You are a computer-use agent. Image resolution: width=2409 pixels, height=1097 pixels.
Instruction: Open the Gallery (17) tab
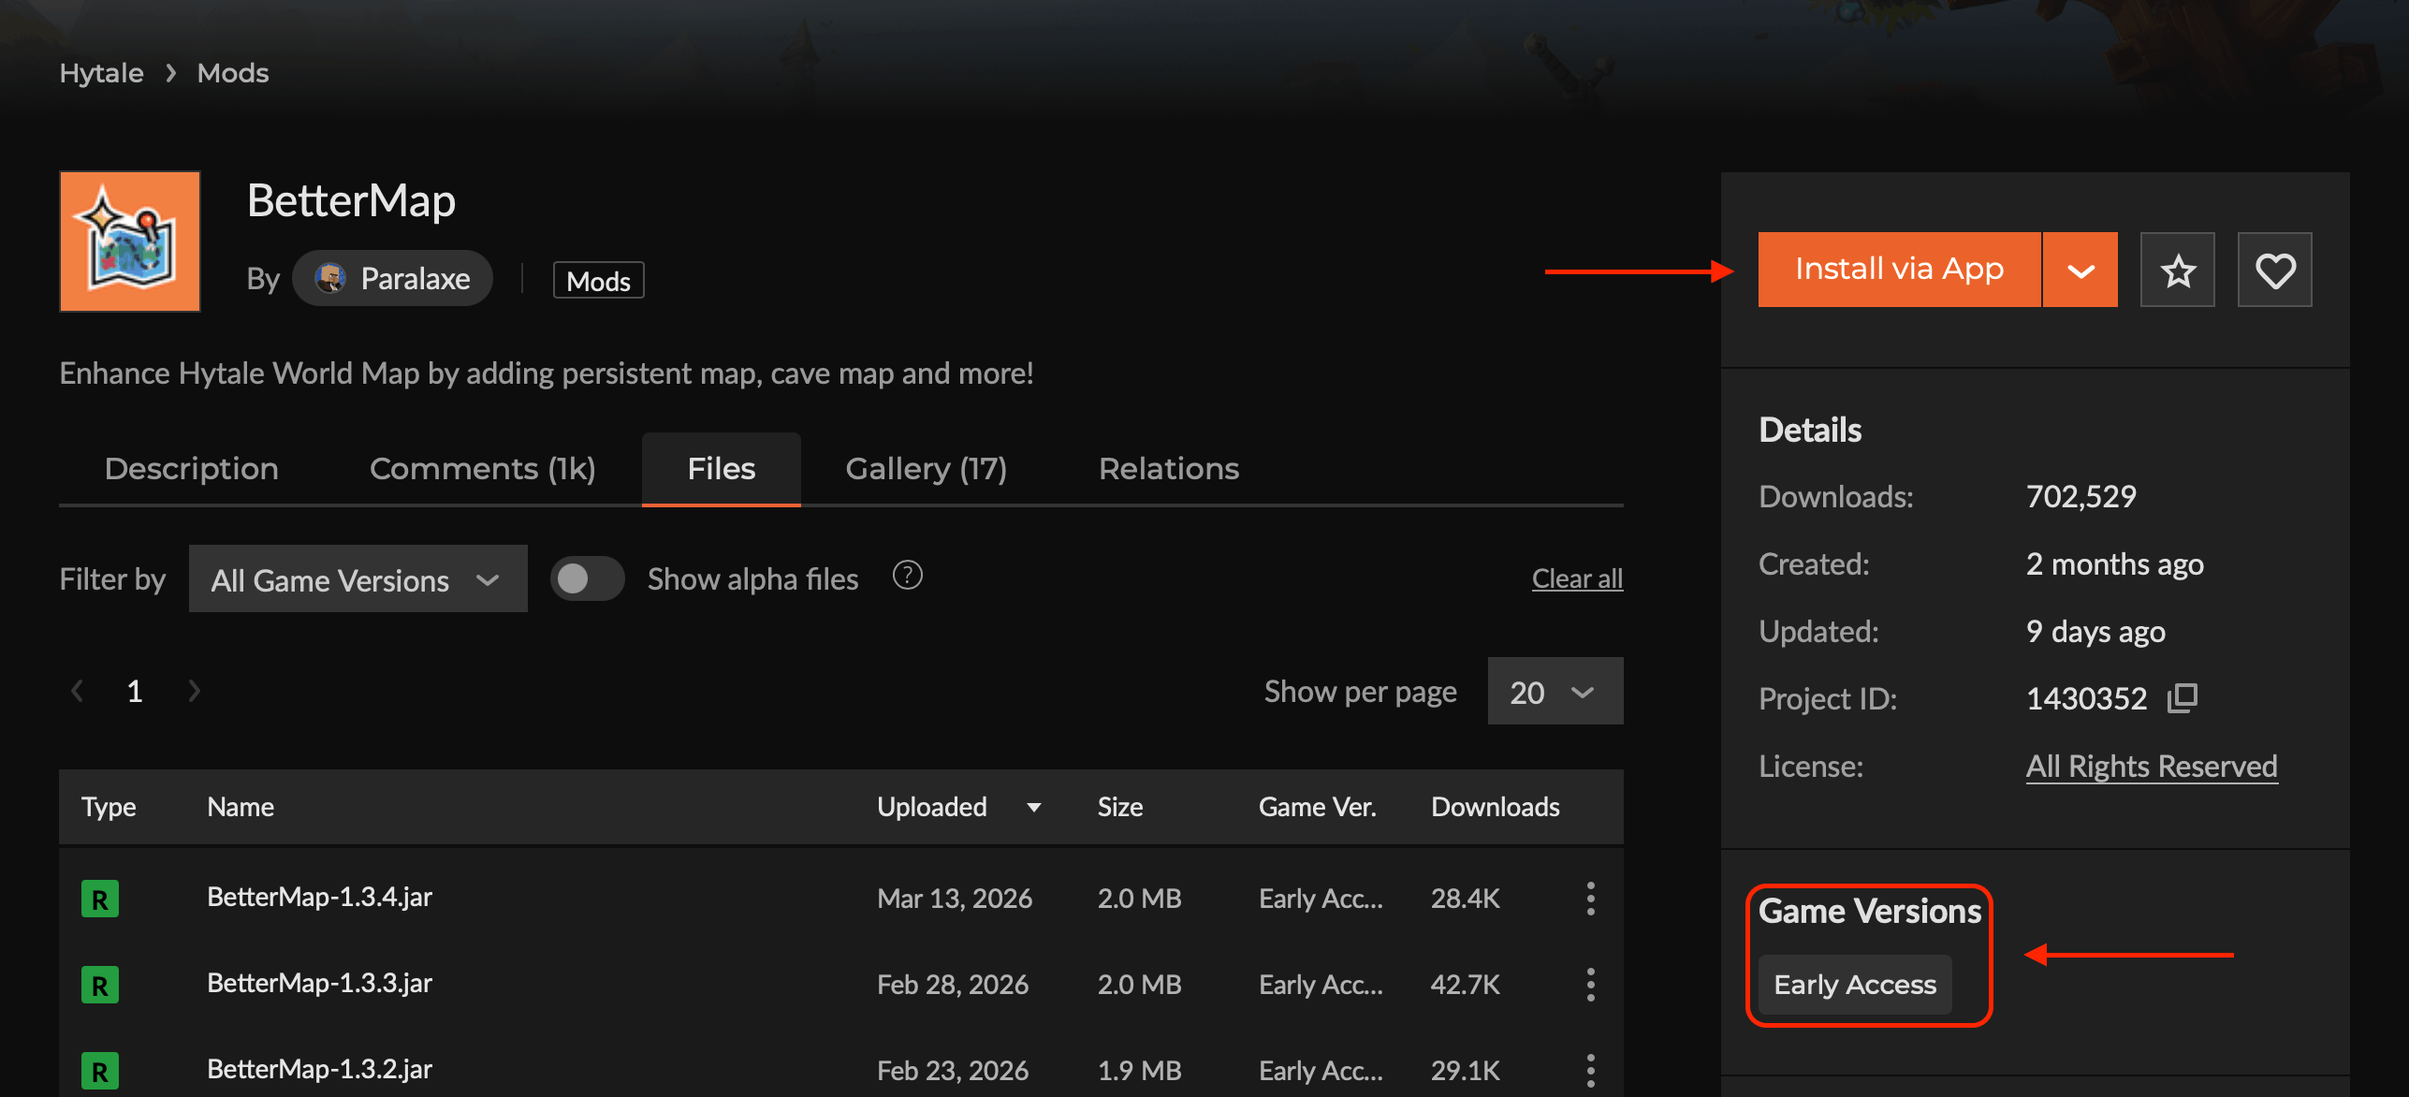click(x=926, y=468)
